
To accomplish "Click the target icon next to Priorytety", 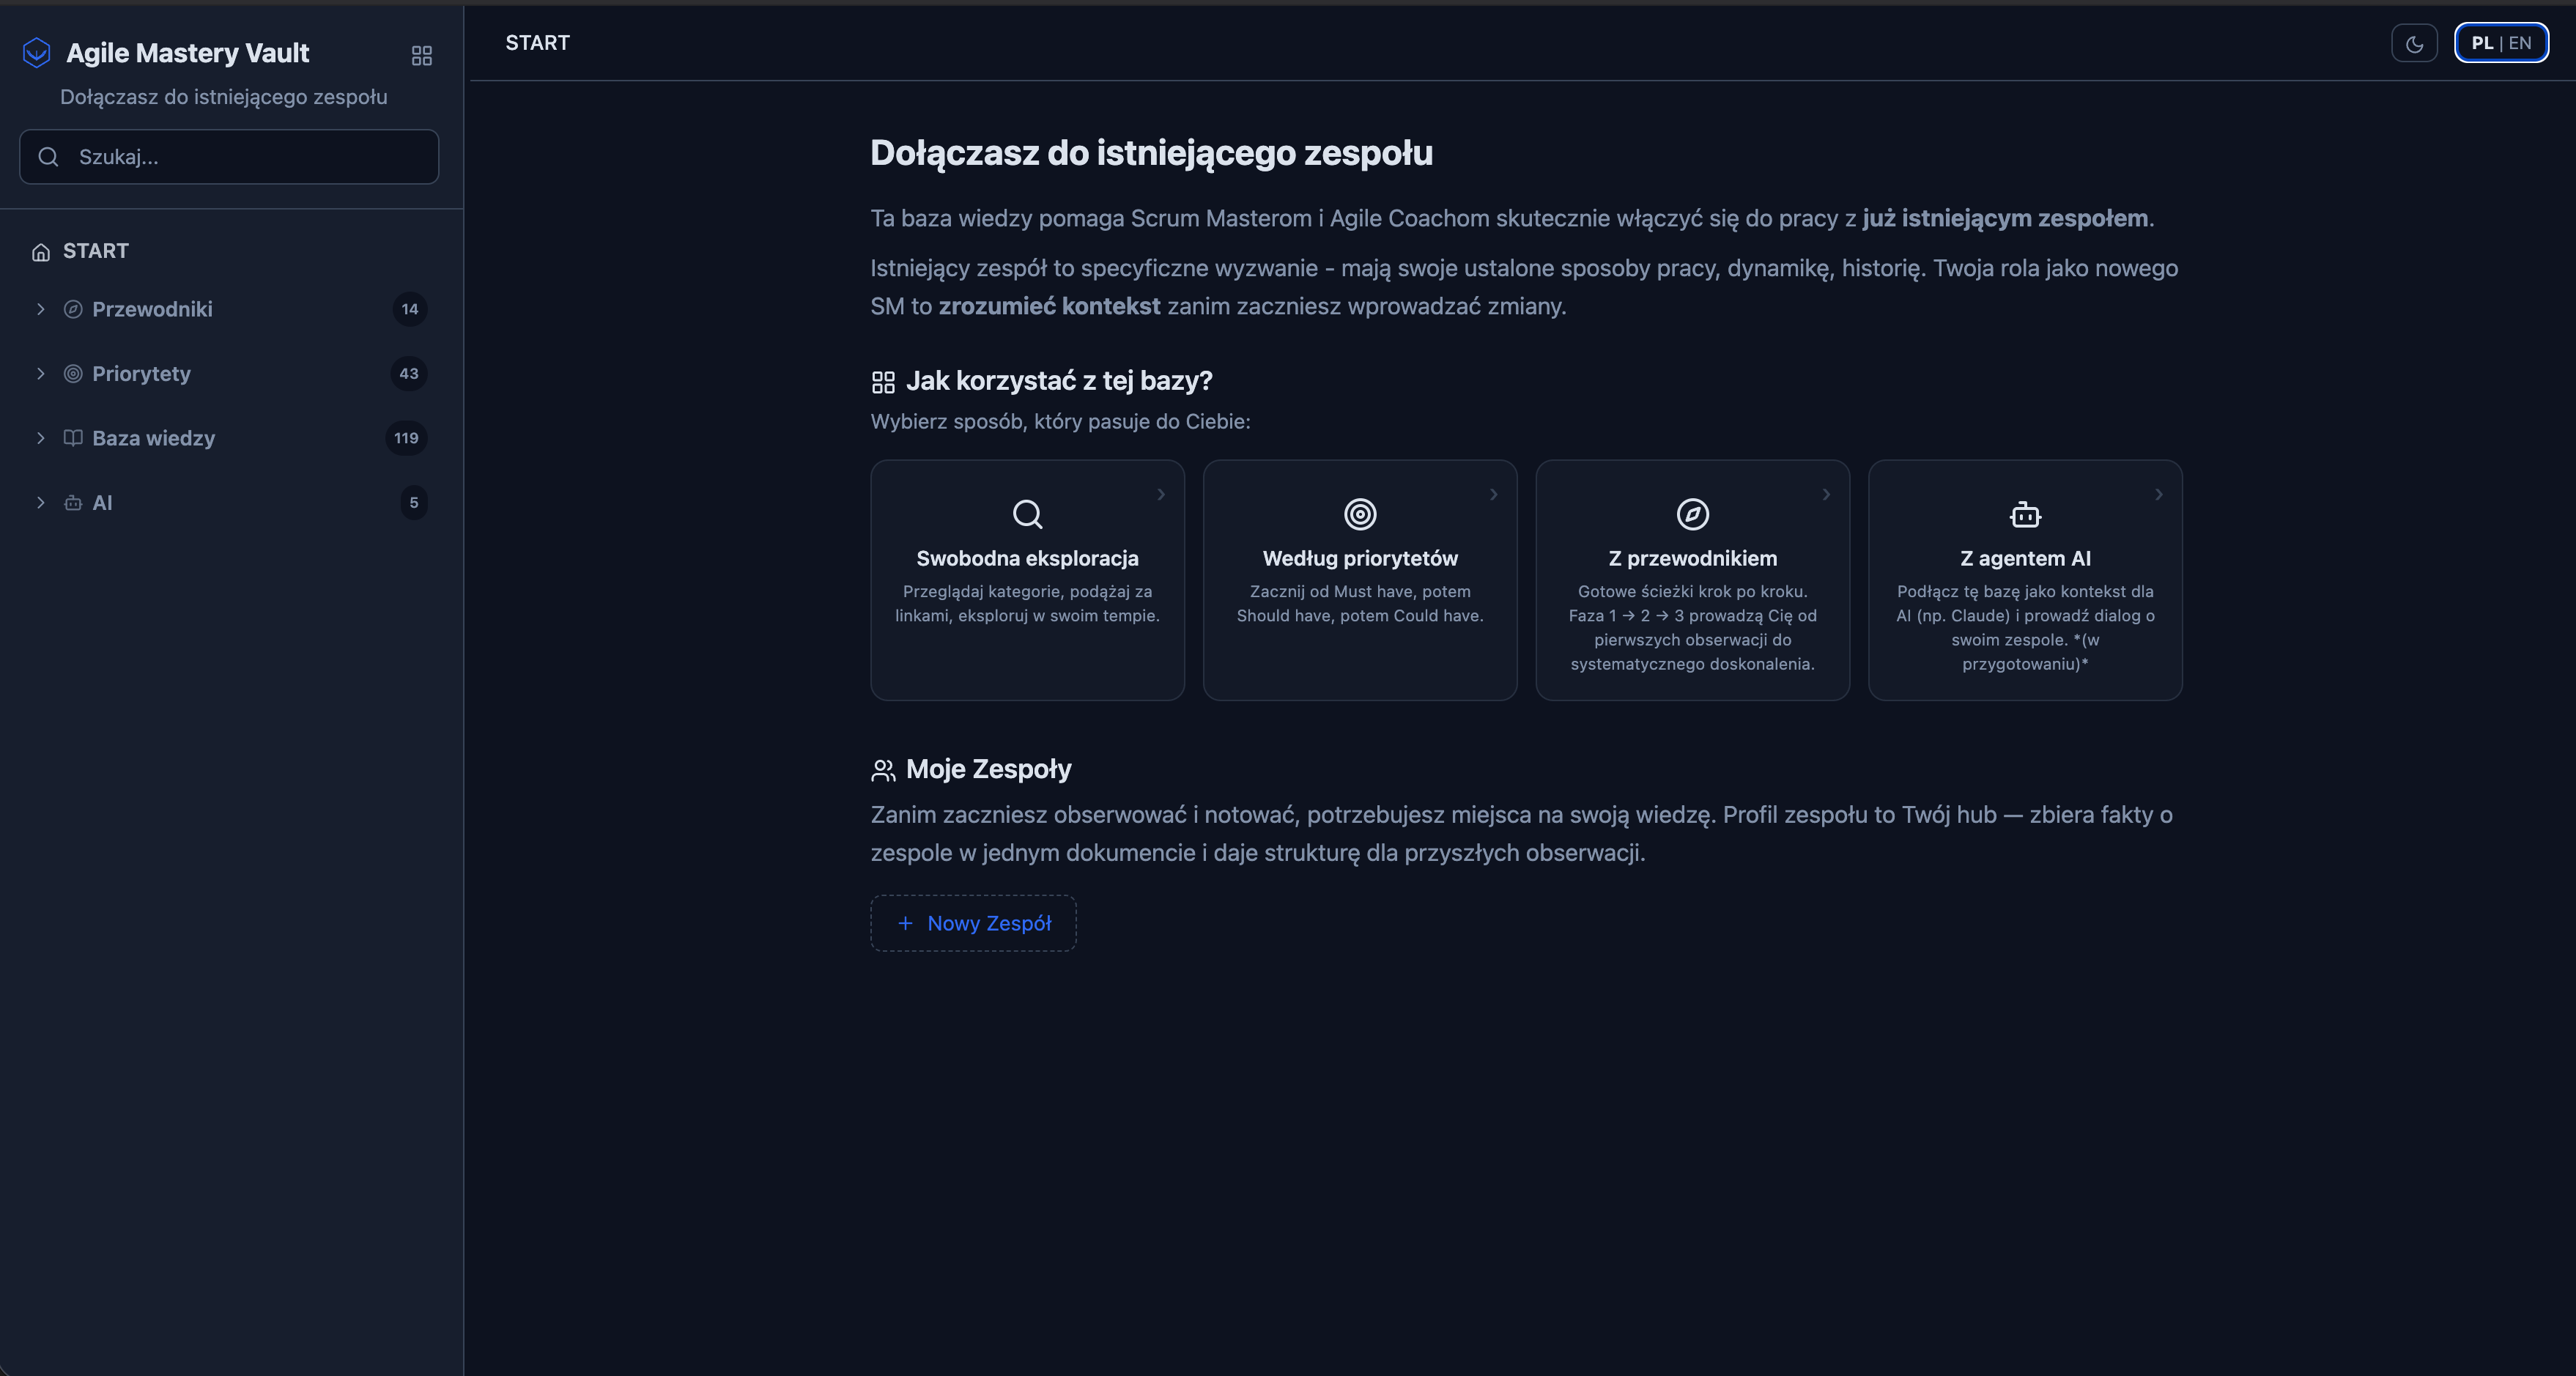I will (x=73, y=374).
